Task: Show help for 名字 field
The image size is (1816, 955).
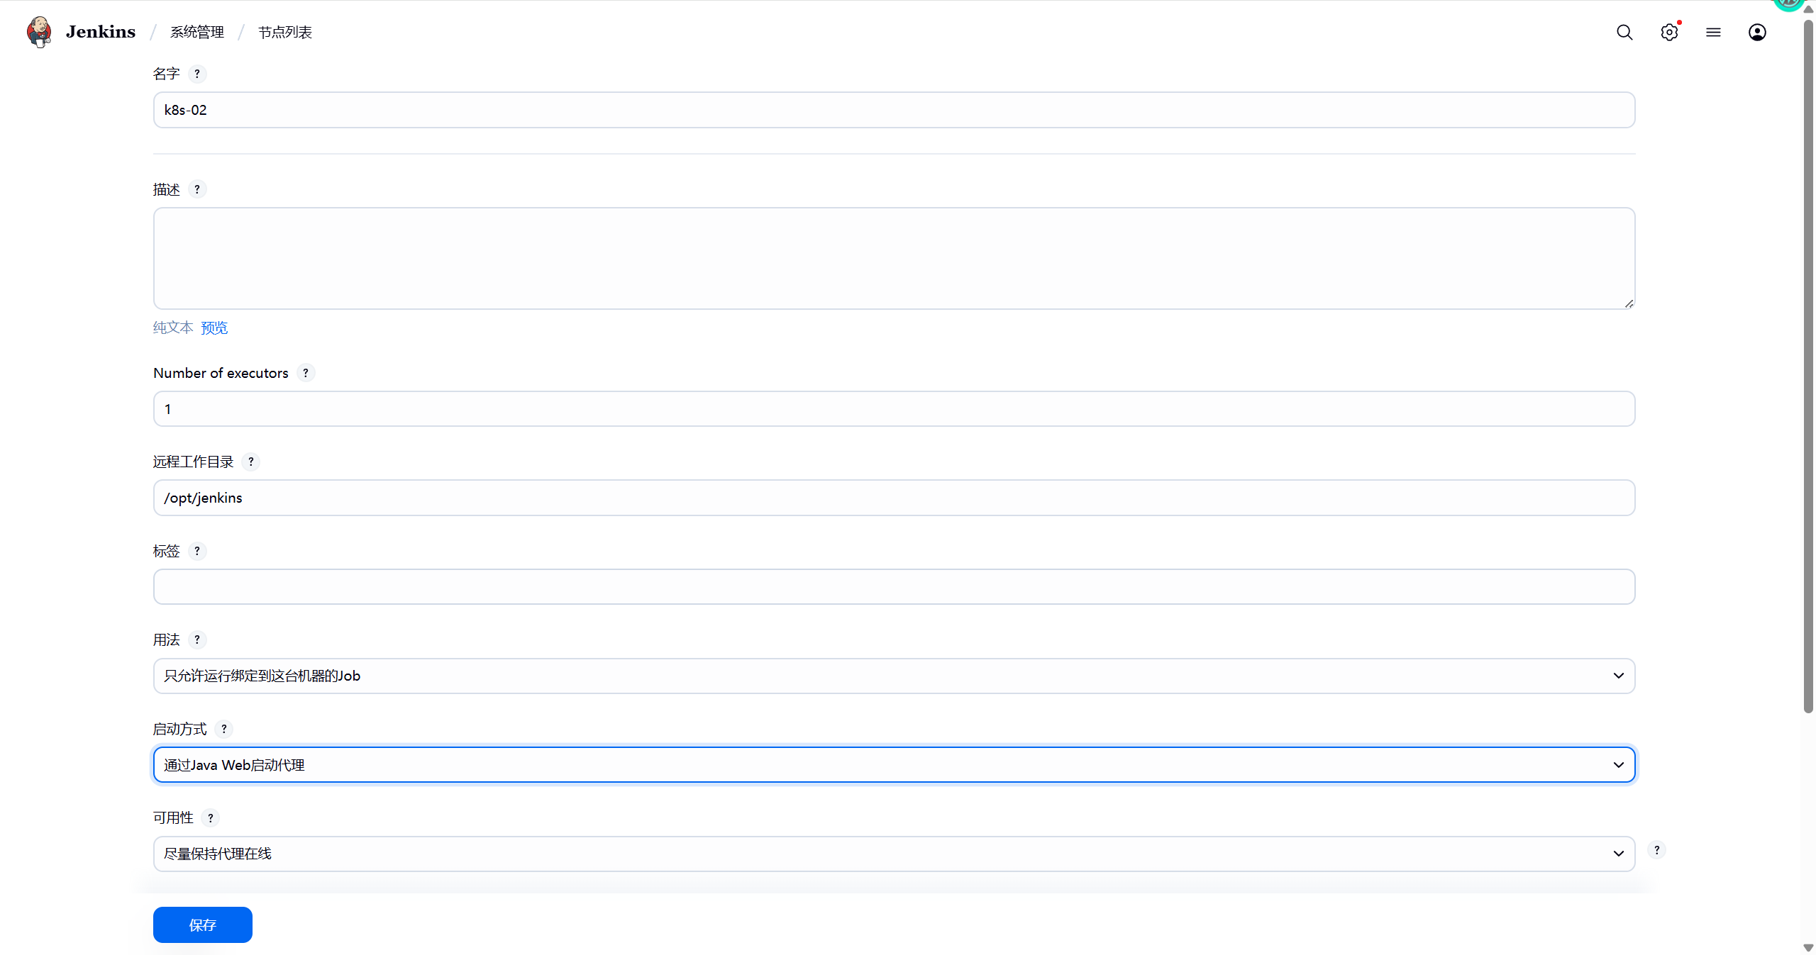Action: [x=197, y=74]
